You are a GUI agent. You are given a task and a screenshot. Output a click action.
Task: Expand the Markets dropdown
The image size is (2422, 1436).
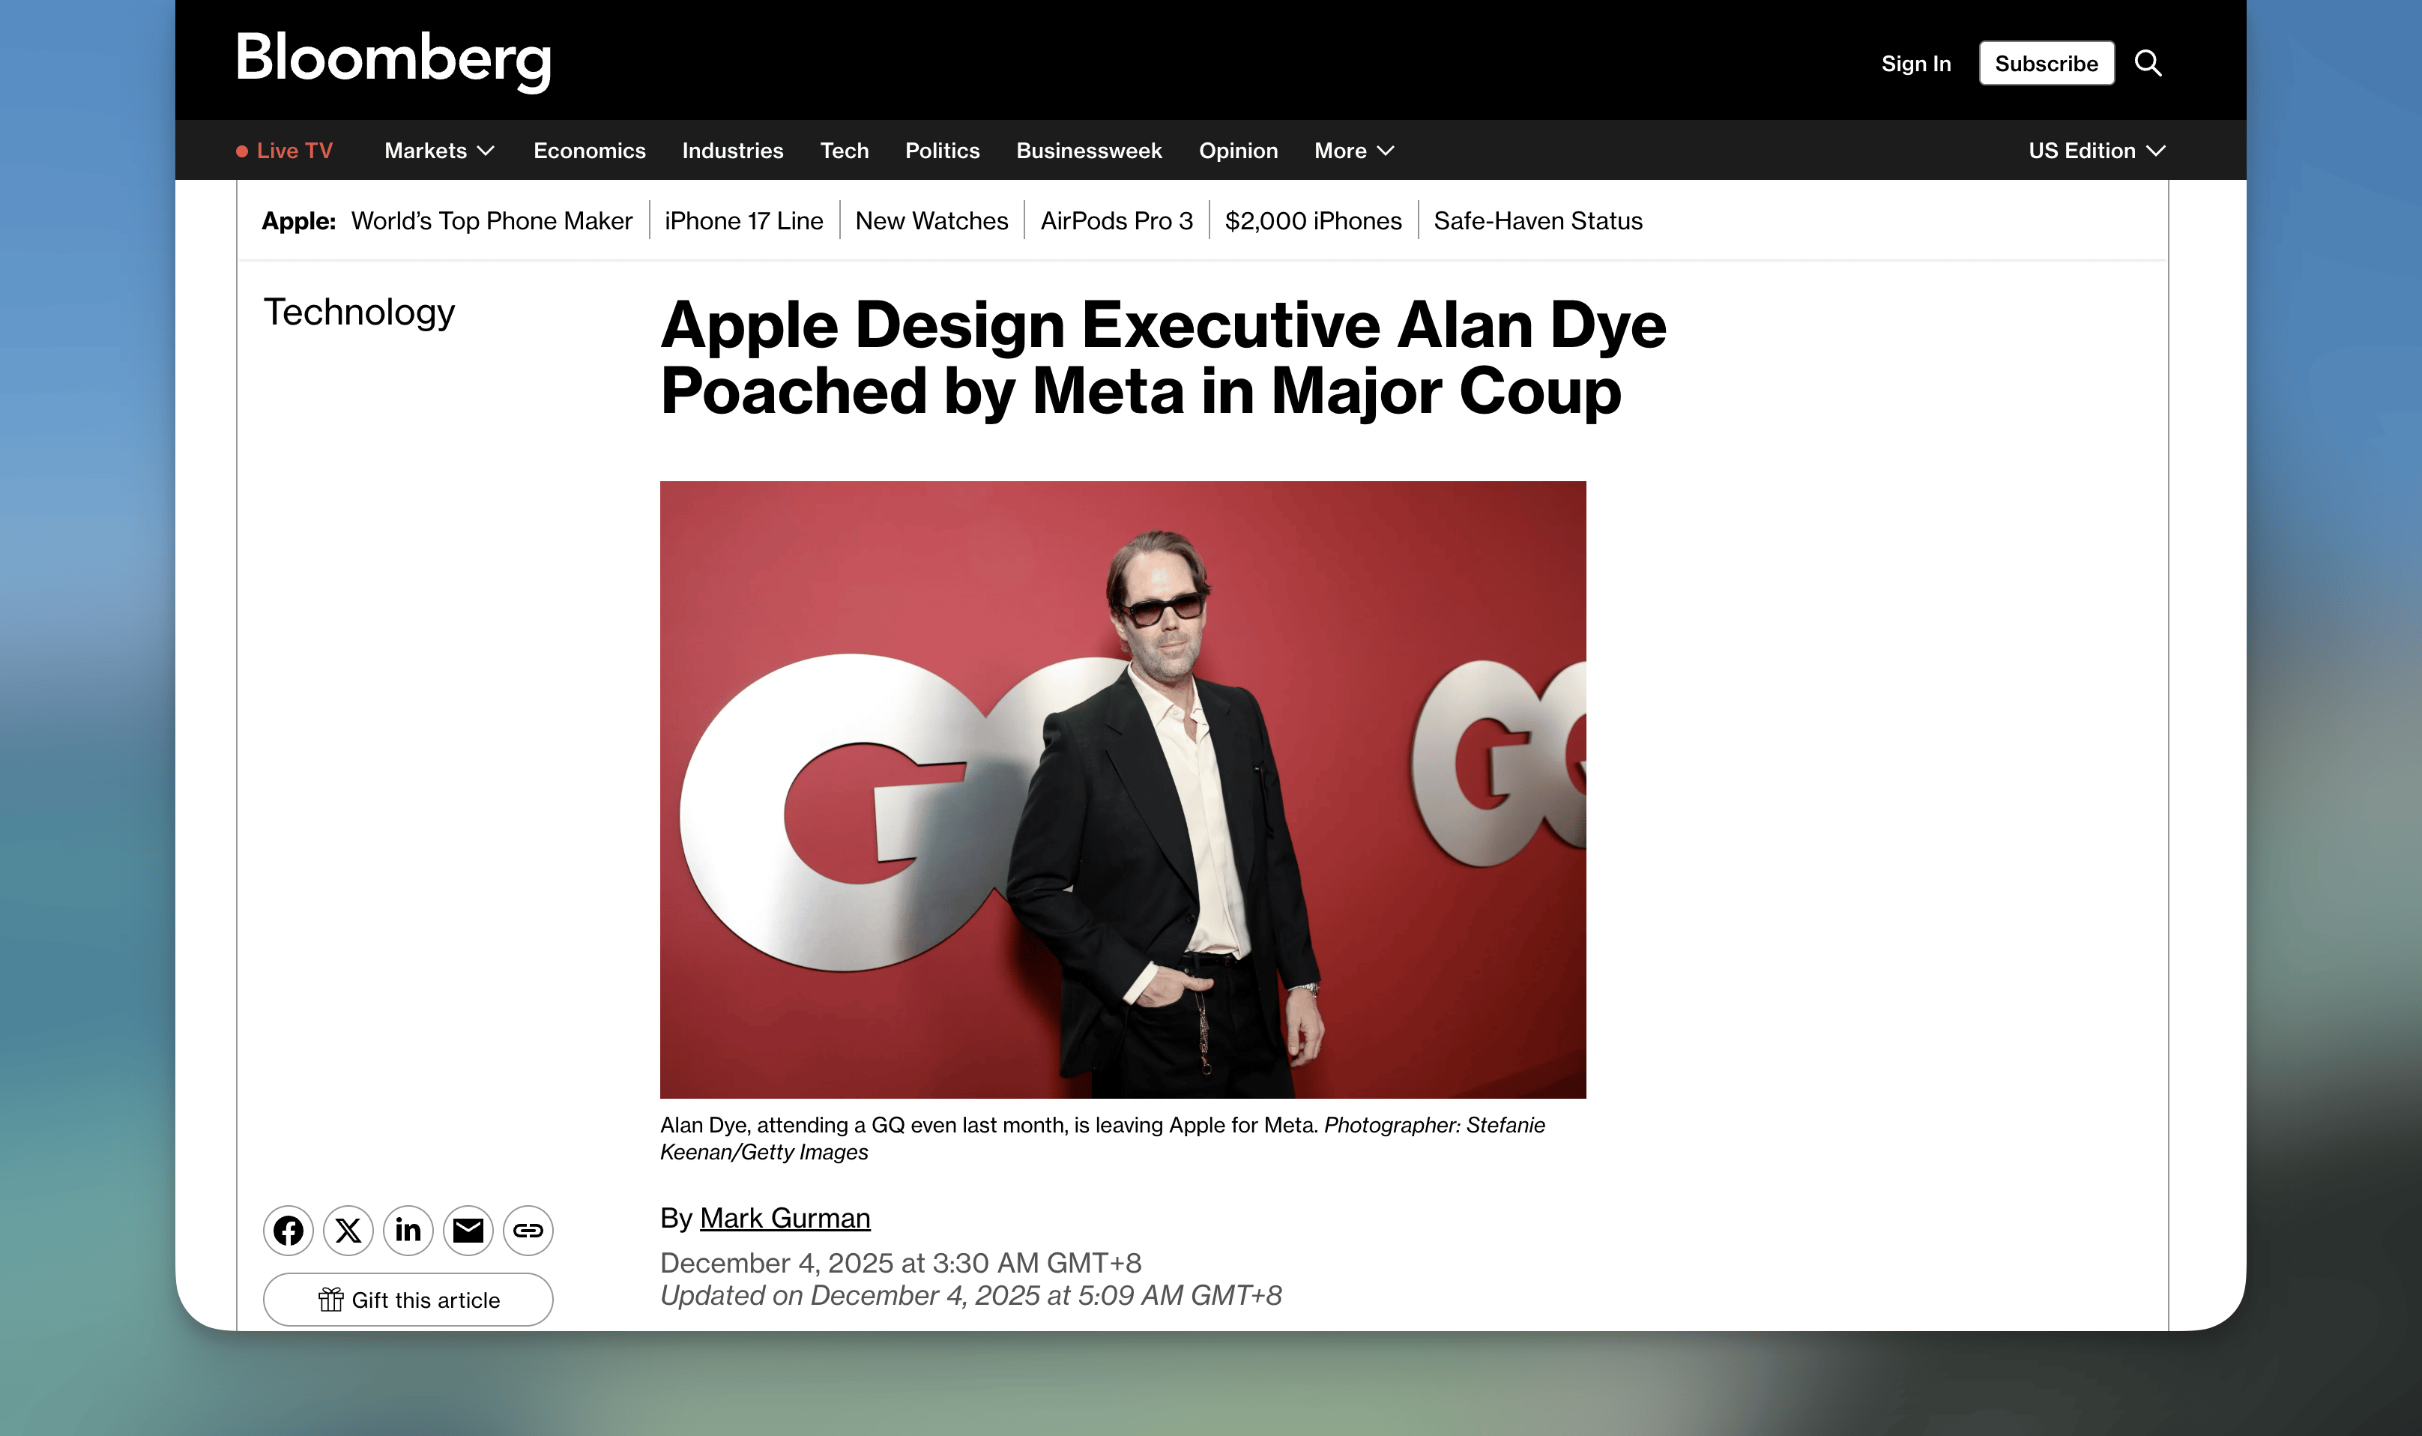tap(439, 151)
